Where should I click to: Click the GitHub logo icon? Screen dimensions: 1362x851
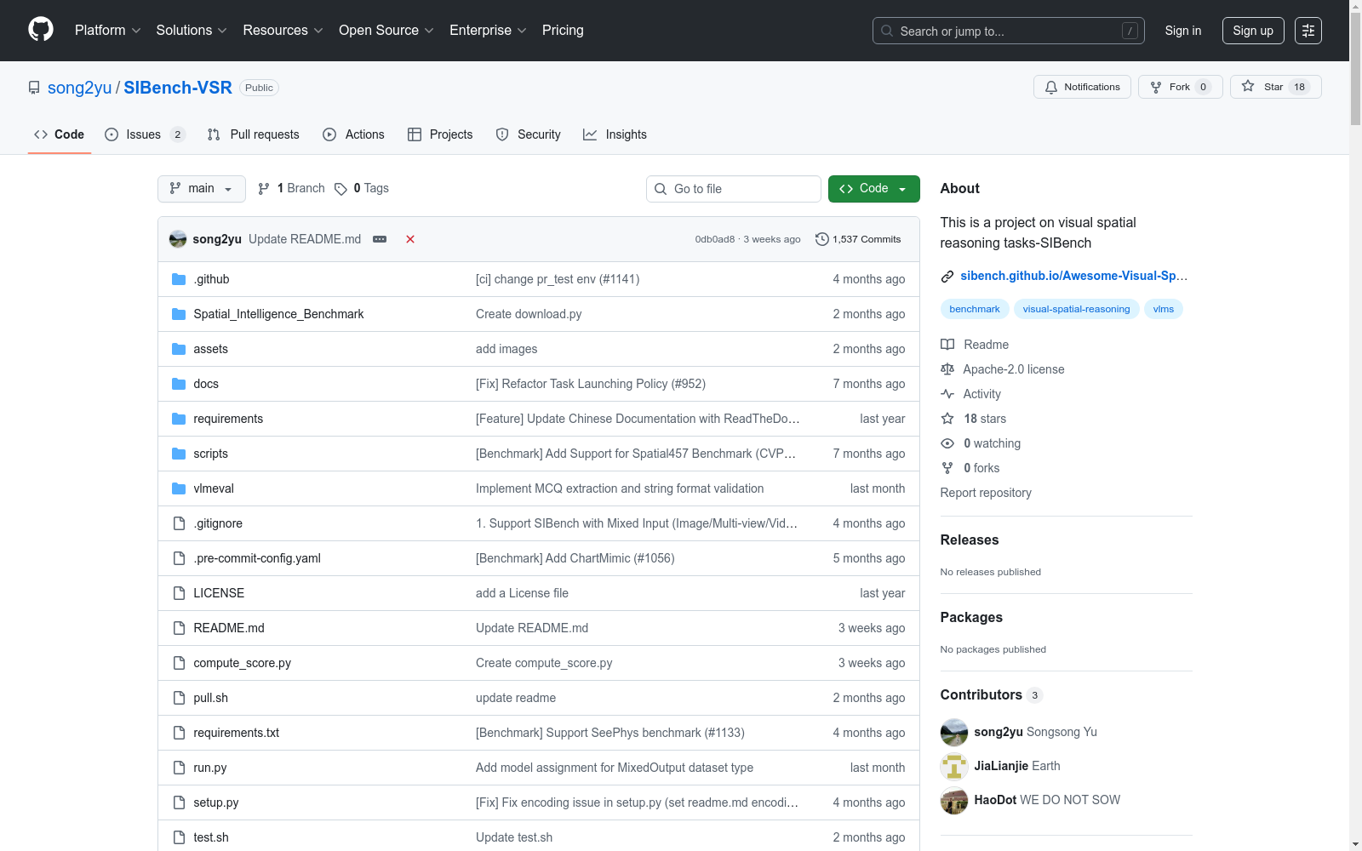click(x=41, y=30)
